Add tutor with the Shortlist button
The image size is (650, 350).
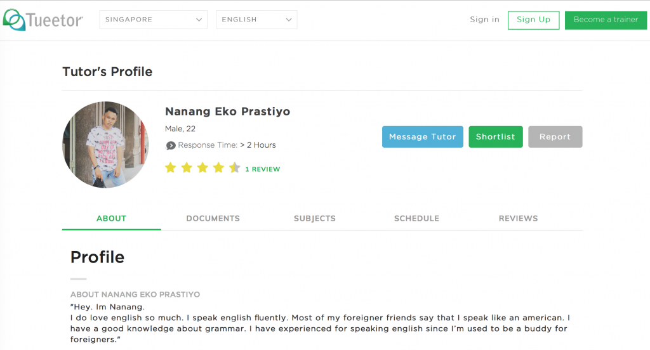pos(495,137)
